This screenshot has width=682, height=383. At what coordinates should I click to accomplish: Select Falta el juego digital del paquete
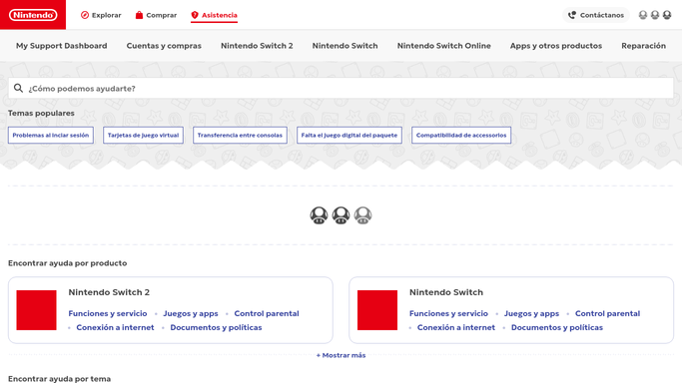(349, 135)
